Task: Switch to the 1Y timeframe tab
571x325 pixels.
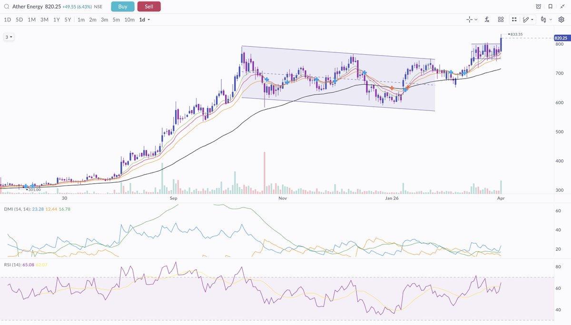Action: click(56, 20)
